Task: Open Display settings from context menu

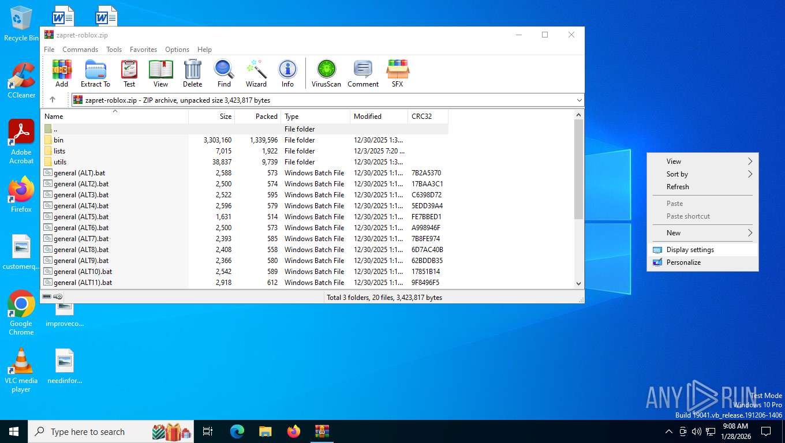Action: 702,250
